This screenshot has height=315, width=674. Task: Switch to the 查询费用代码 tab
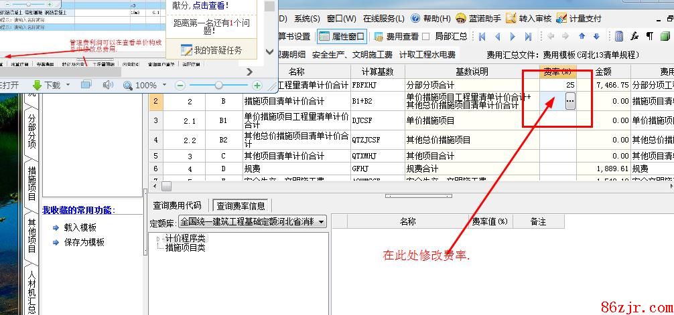[x=177, y=205]
